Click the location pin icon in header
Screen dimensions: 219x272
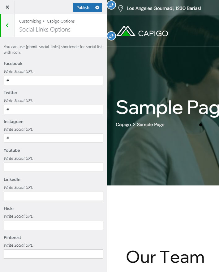click(x=121, y=8)
